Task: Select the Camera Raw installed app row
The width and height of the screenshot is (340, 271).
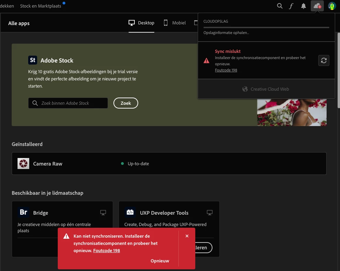Action: click(169, 163)
